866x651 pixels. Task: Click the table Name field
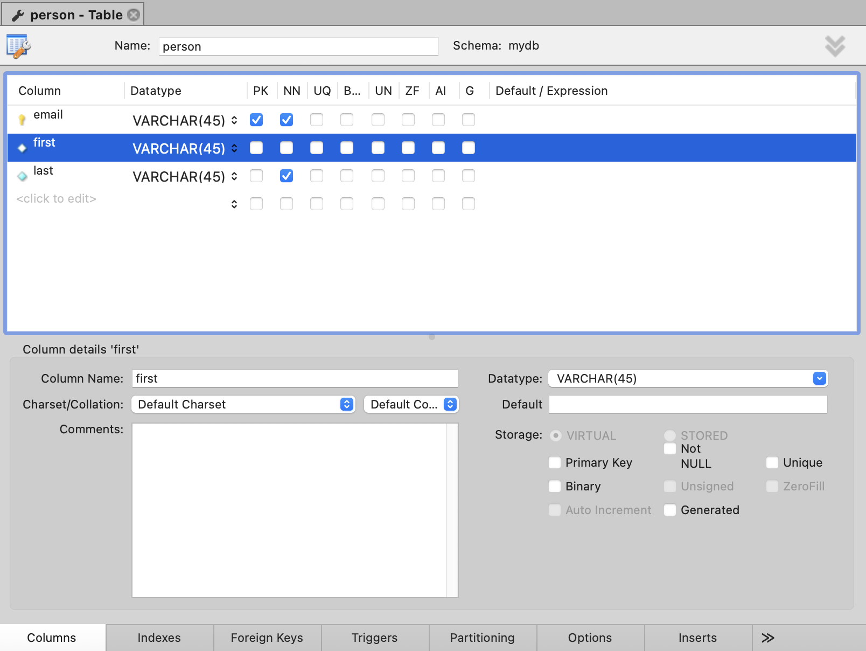[x=299, y=46]
